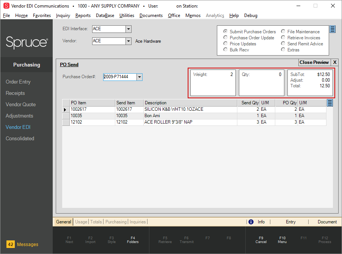Open the Memos menu

pos(193,15)
